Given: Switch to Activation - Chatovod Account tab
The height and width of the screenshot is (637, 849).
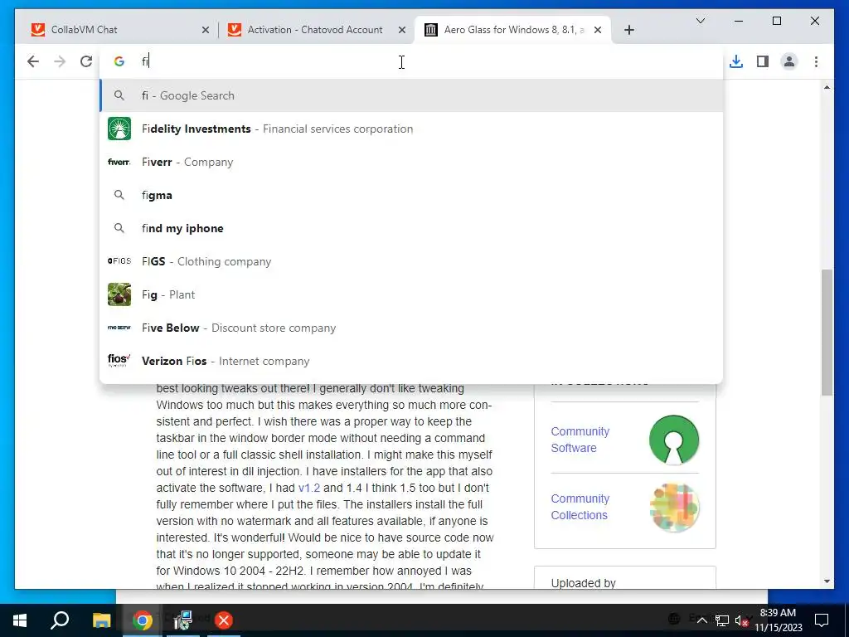Looking at the screenshot, I should click(316, 30).
